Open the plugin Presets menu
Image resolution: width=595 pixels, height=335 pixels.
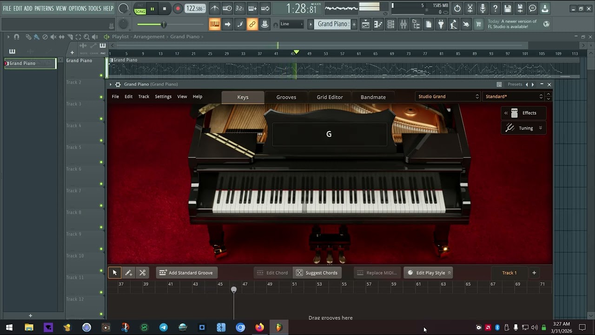[515, 84]
